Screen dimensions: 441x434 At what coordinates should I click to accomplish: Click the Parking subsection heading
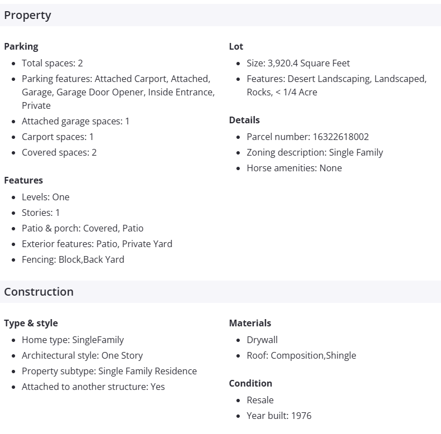point(21,46)
